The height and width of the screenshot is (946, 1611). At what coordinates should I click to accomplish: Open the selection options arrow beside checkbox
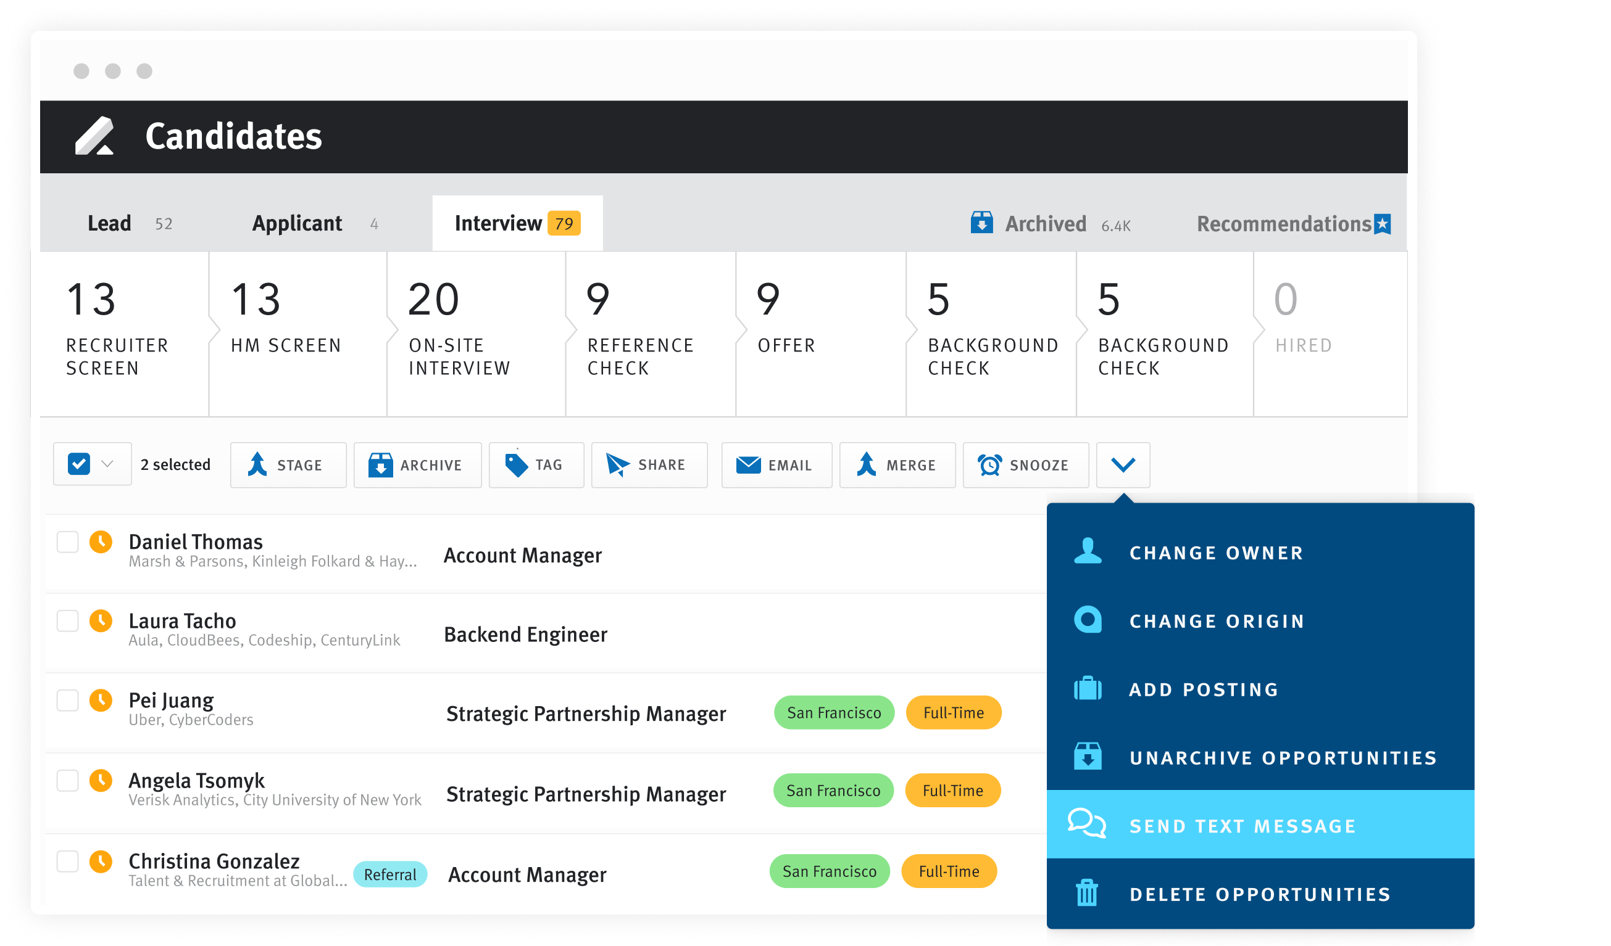tap(107, 464)
